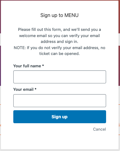Viewport: 120px width, 151px height.
Task: Click the required asterisk beside Your email
Action: click(36, 89)
